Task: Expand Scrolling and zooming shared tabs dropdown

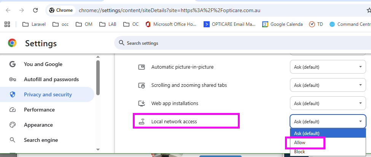Action: [328, 85]
